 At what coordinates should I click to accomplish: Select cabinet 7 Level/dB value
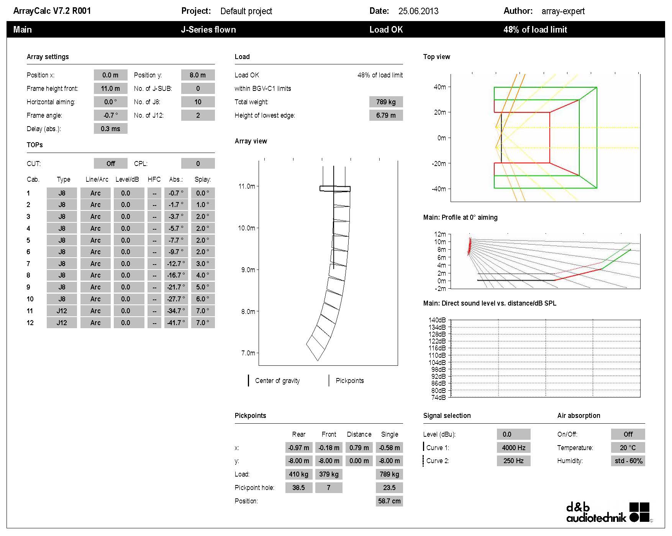point(129,264)
